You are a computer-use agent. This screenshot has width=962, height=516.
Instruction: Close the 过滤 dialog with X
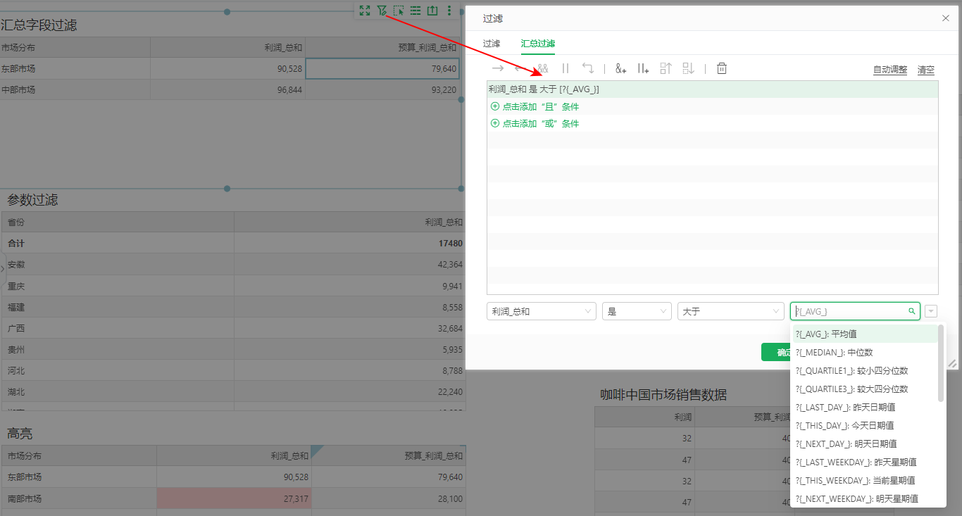946,18
